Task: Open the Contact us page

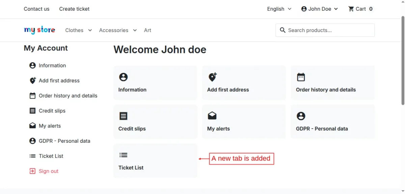Action: click(36, 9)
